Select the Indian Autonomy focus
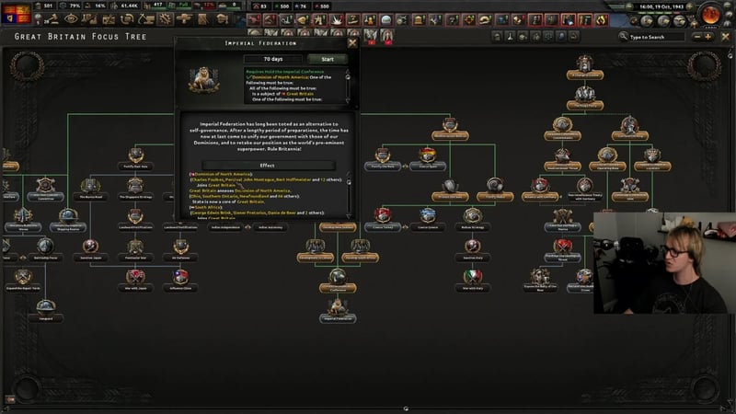This screenshot has width=736, height=414. pos(270,227)
